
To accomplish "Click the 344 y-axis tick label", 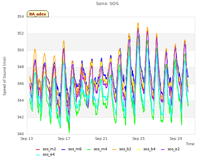I will point(20,101).
